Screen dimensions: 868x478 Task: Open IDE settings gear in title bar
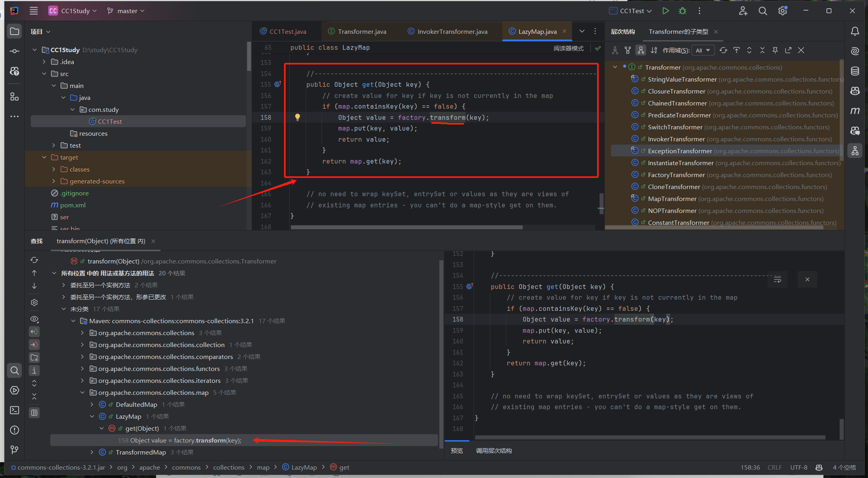tap(782, 11)
